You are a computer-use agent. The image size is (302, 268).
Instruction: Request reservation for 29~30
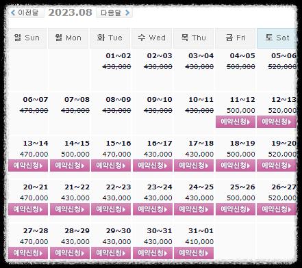point(111,253)
